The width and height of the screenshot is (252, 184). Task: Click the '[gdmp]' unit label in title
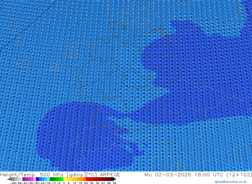pos(76,175)
